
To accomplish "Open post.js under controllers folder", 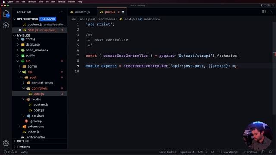I will point(39,94).
